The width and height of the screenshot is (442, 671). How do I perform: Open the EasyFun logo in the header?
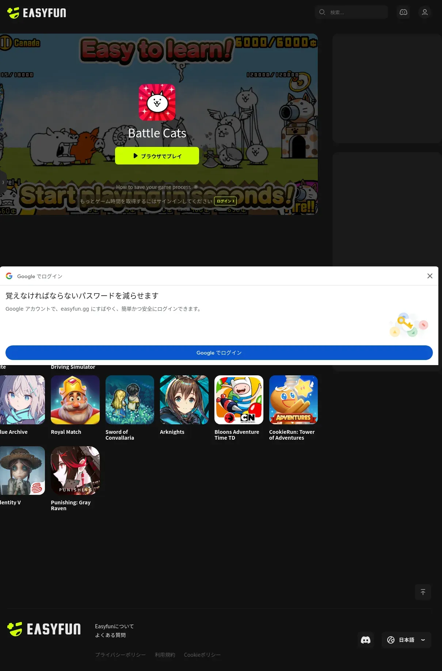coord(37,13)
